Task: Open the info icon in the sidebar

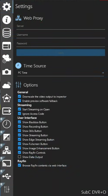Action: [6, 20]
